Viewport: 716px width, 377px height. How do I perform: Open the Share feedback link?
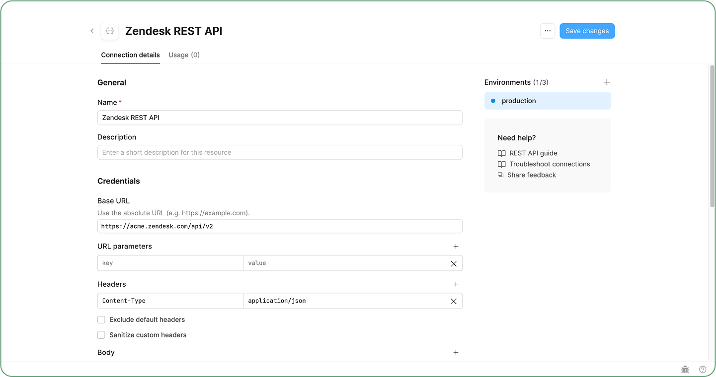[x=532, y=175]
